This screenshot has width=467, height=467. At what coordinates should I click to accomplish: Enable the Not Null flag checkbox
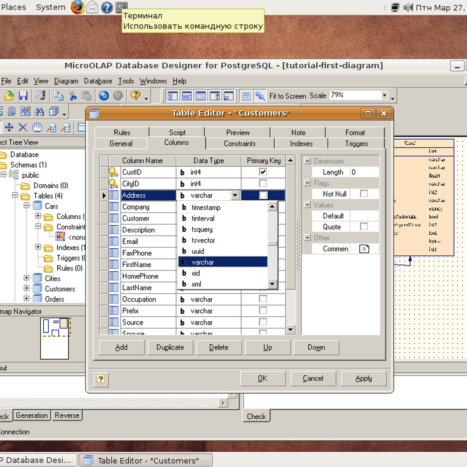coord(364,194)
